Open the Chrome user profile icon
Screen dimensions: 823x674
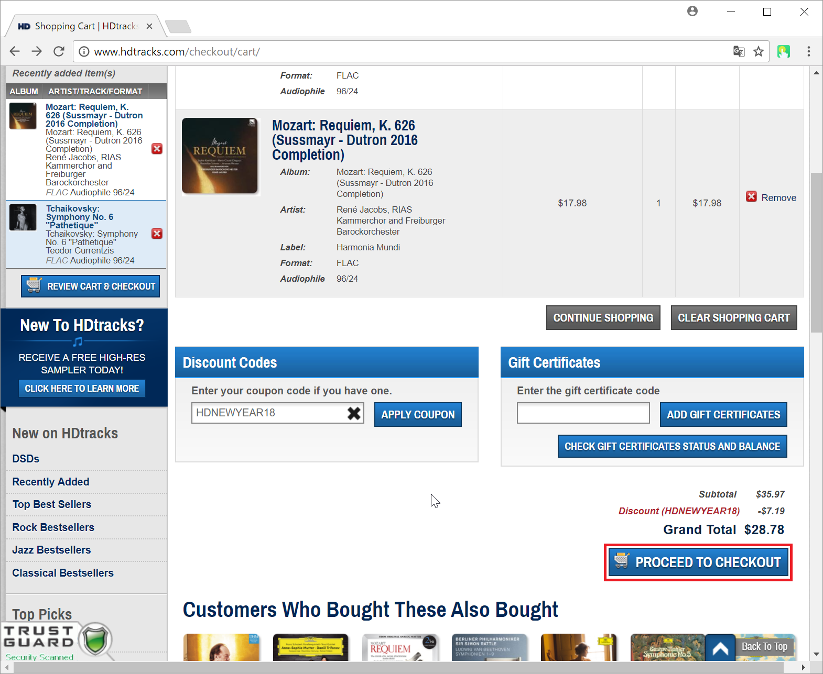[x=692, y=11]
